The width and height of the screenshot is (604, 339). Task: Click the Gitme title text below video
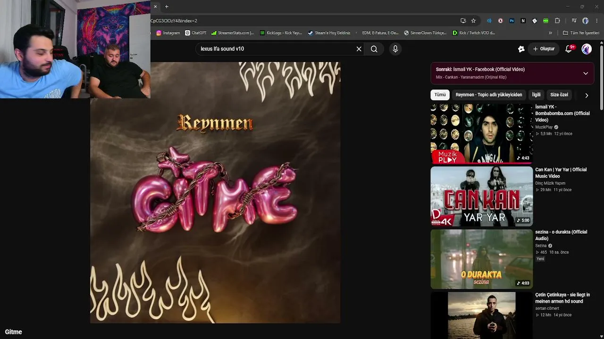(13, 332)
